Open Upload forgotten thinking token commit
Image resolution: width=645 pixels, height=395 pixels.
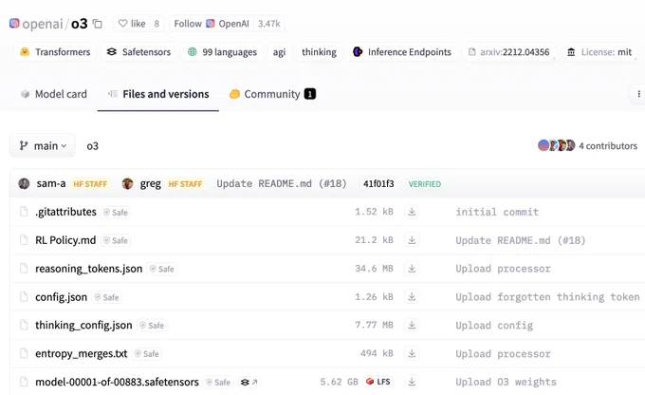coord(547,297)
